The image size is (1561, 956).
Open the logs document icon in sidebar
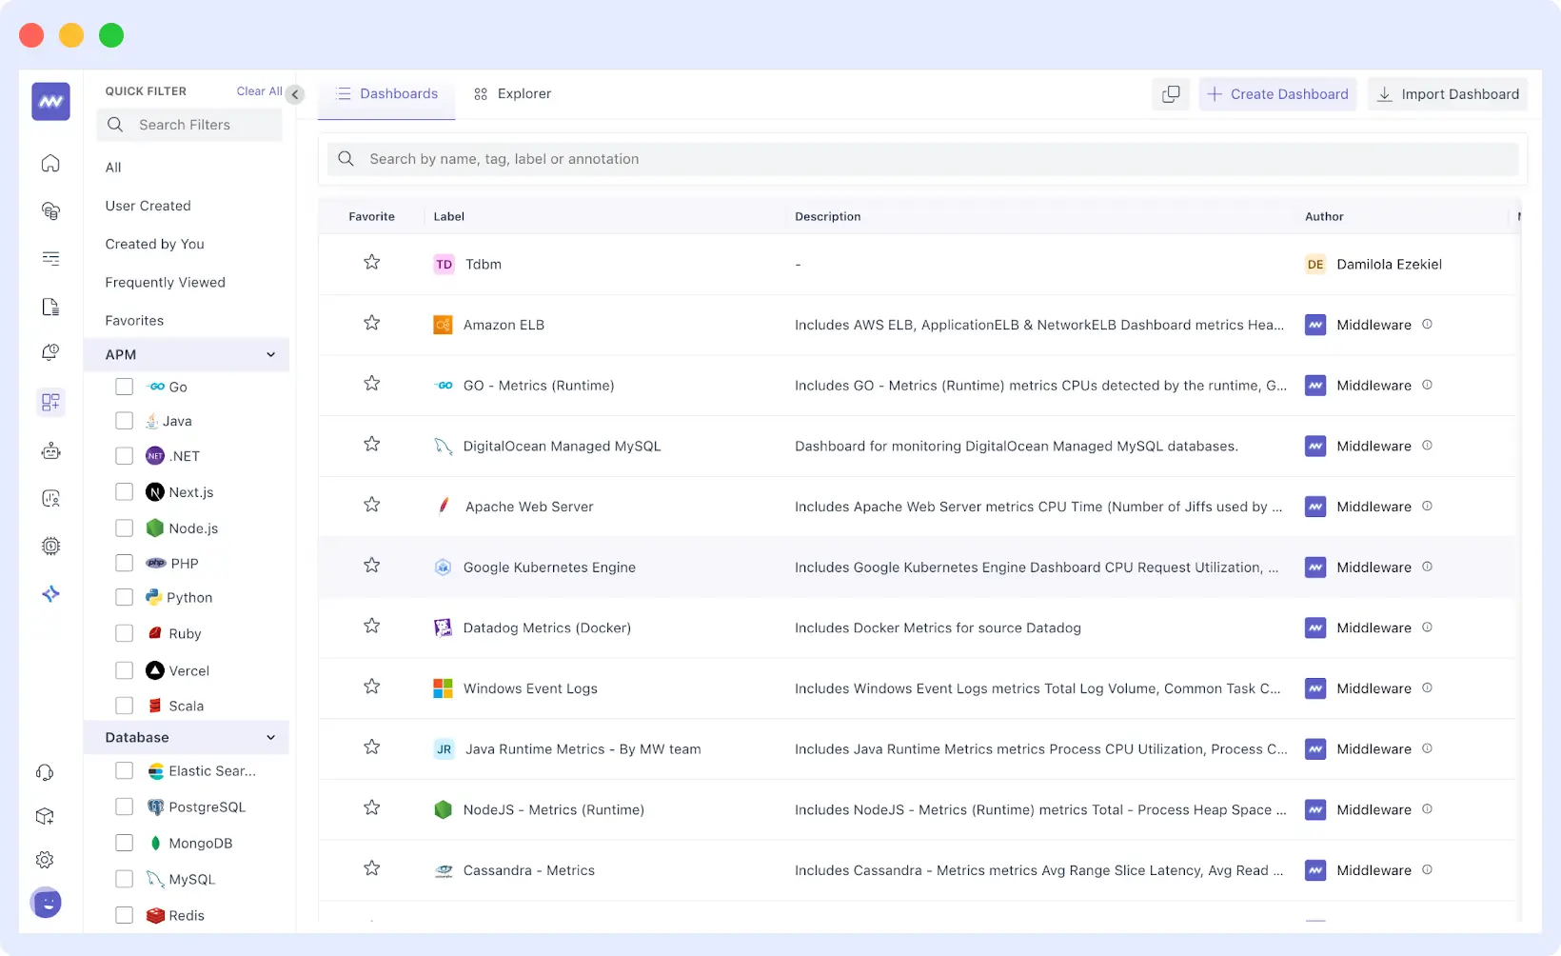49,307
